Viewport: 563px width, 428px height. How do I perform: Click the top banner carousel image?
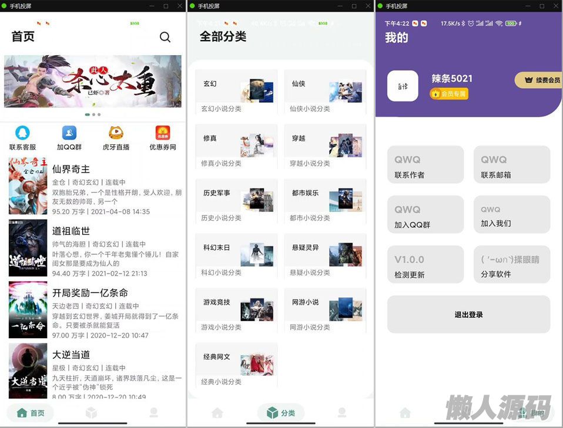coord(93,81)
